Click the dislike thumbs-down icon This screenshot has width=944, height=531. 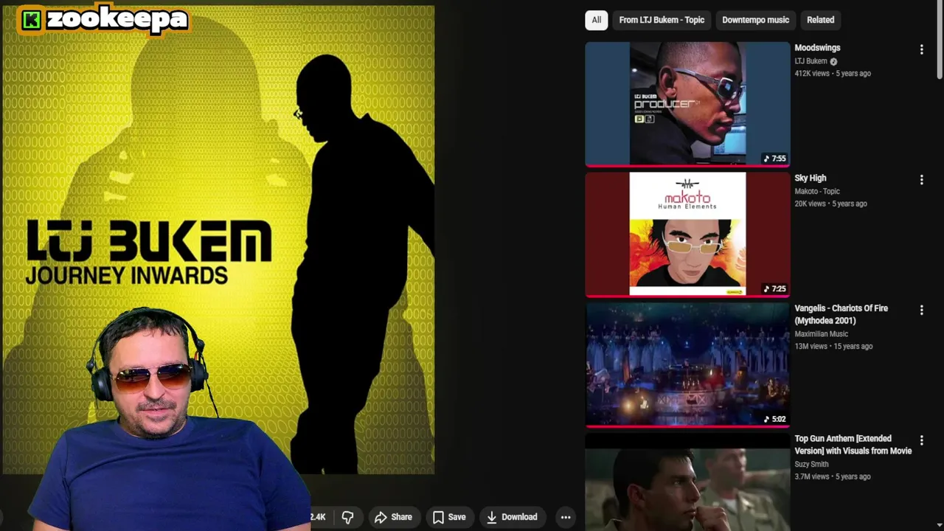coord(347,517)
